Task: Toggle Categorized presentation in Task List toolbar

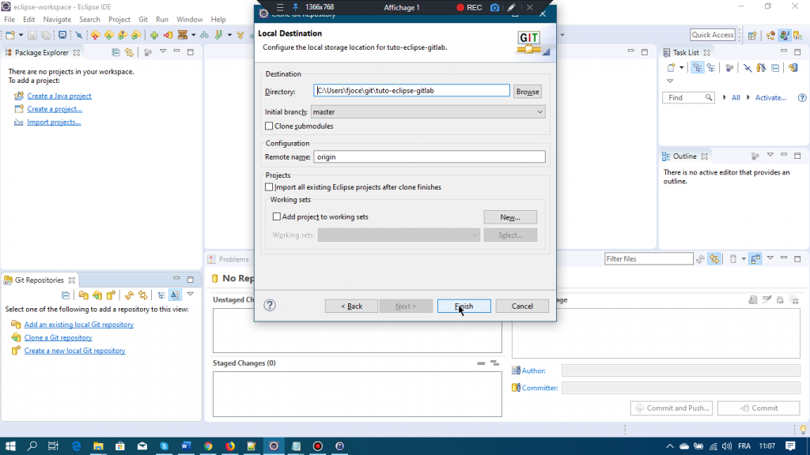Action: tap(698, 68)
